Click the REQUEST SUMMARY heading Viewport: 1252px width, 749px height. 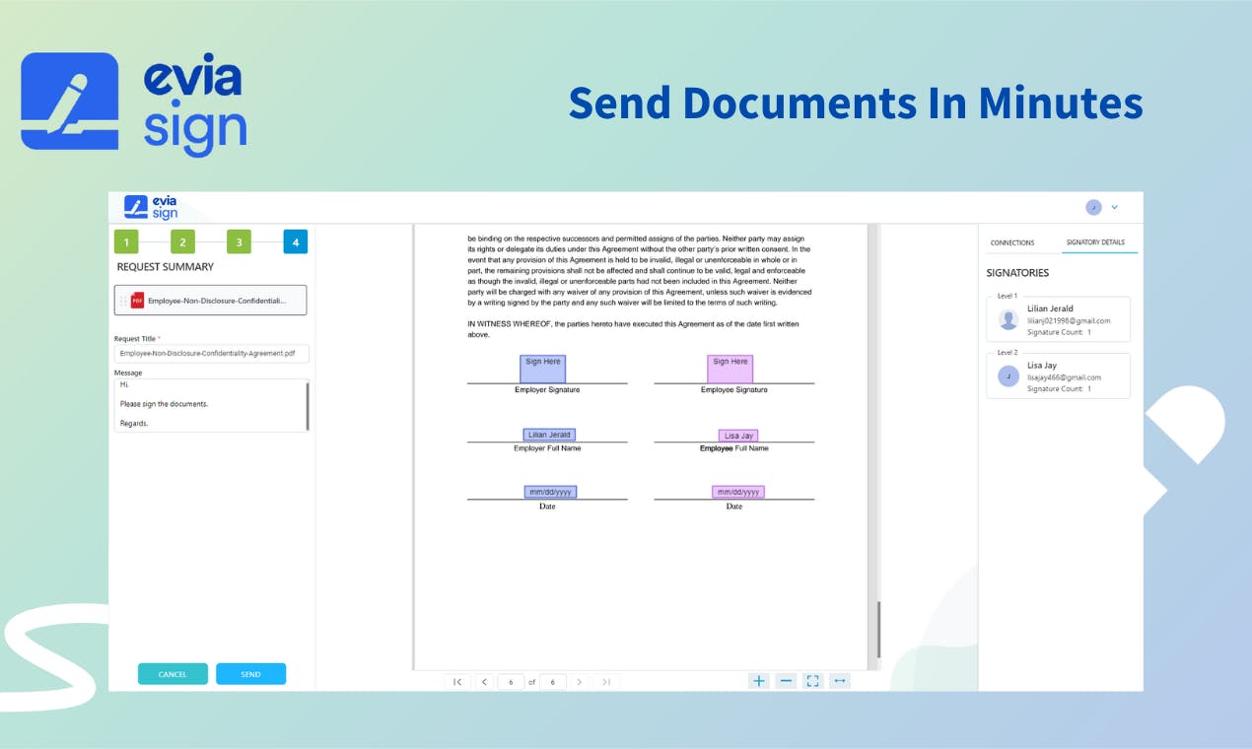coord(165,267)
